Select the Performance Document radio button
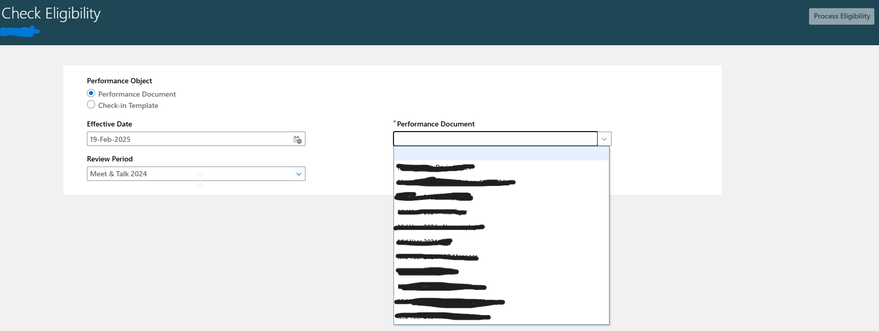 91,94
